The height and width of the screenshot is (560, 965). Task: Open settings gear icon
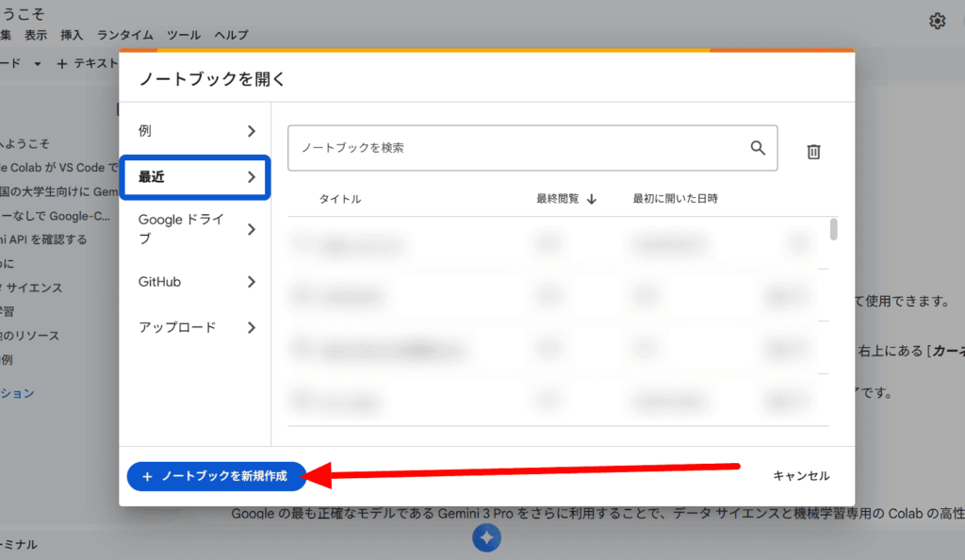[937, 21]
